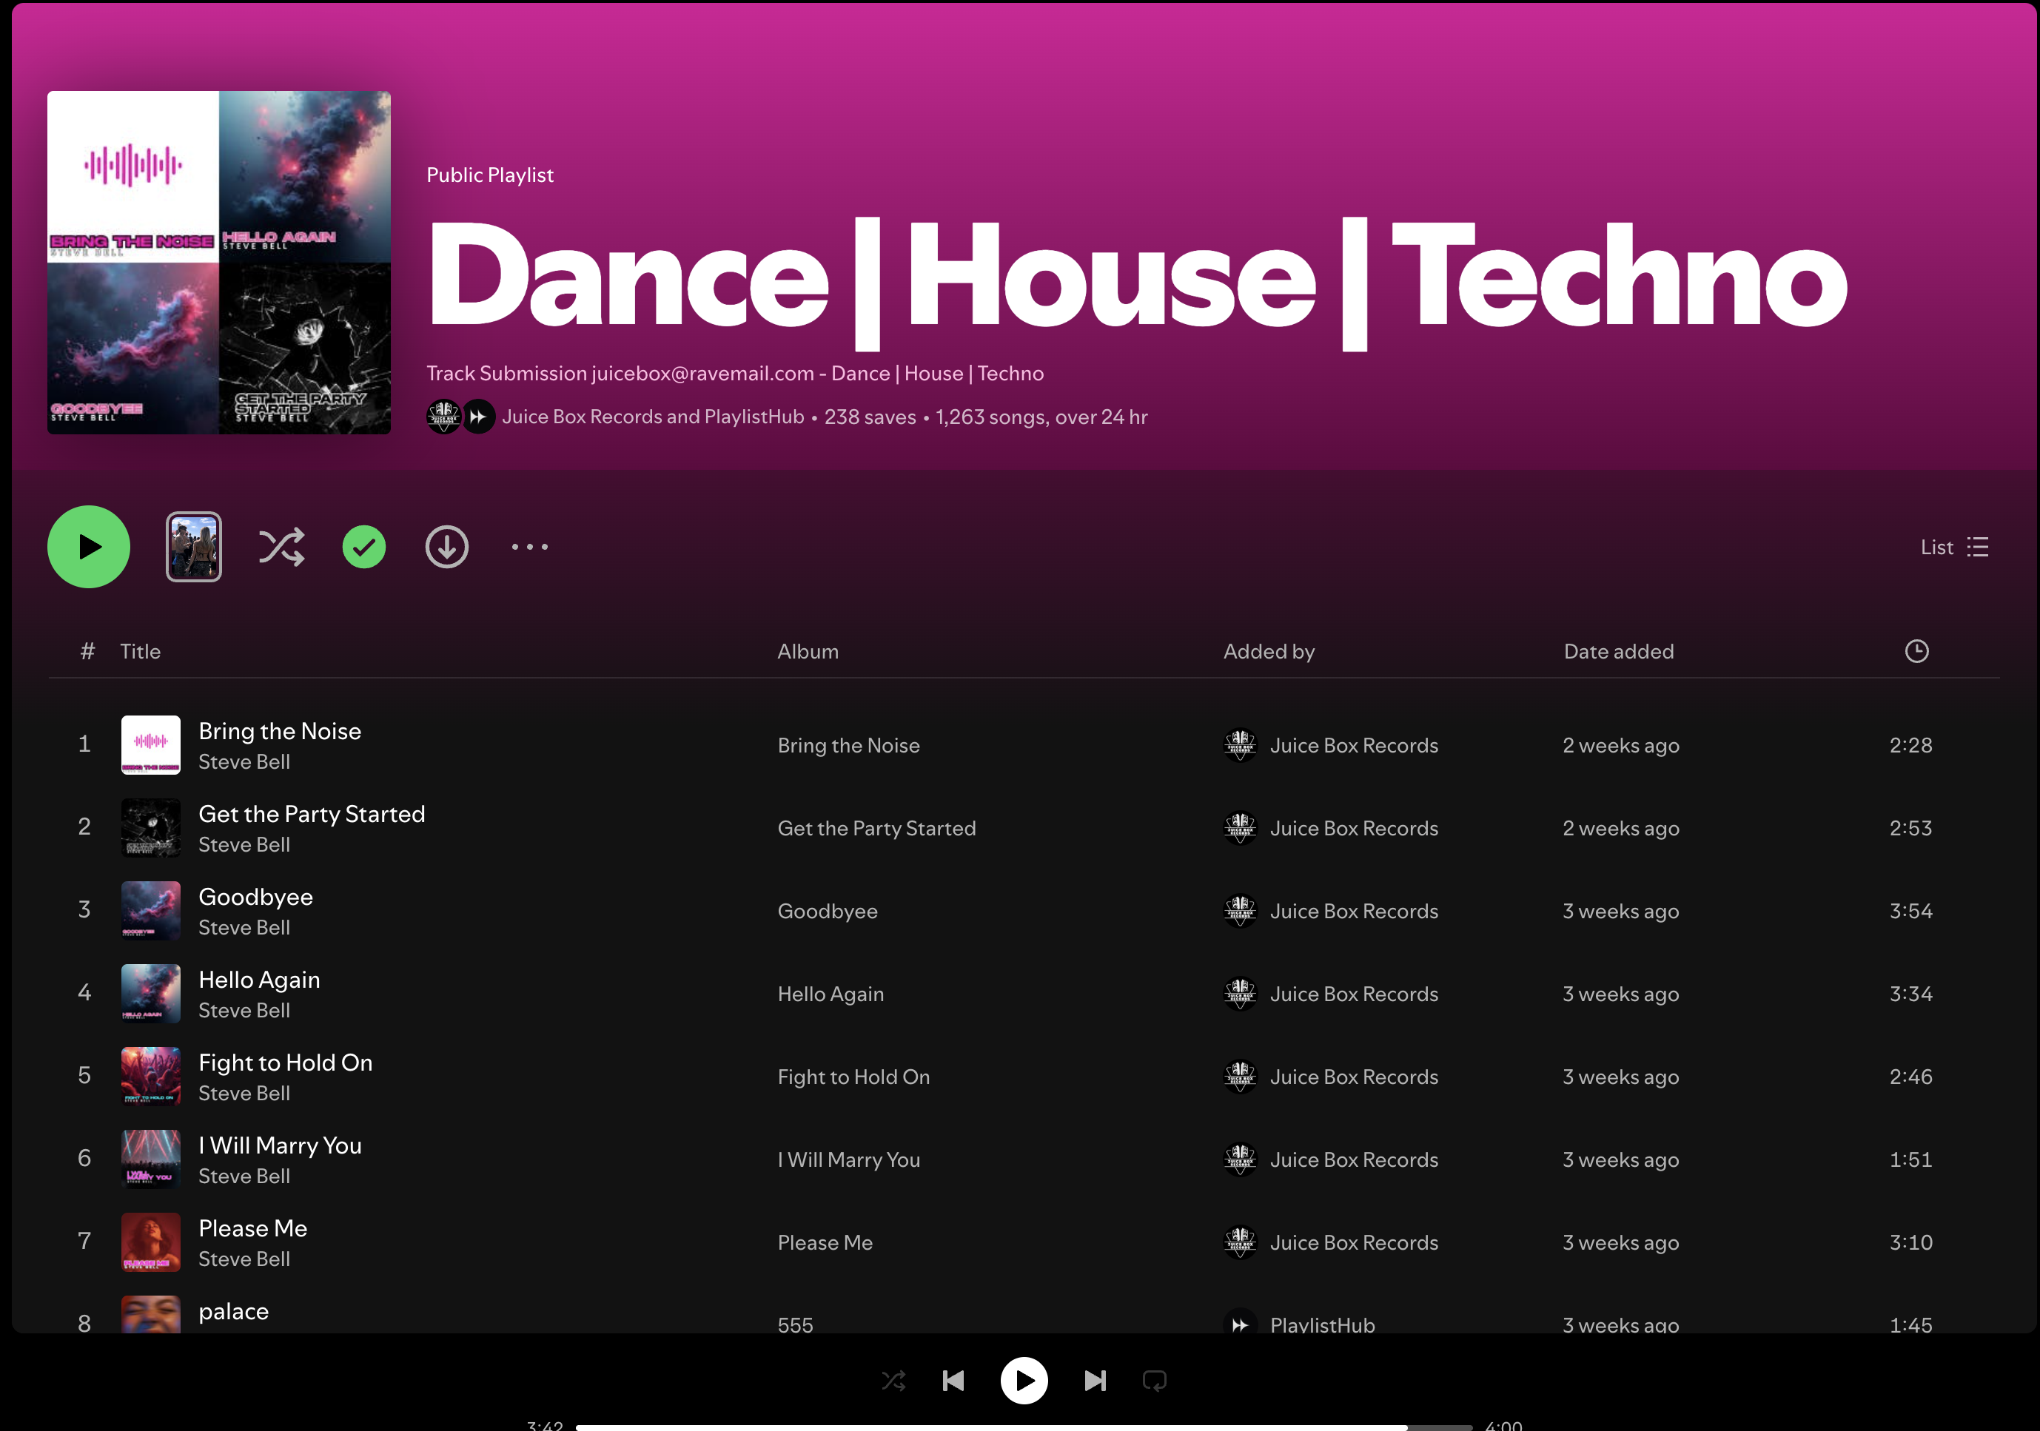Toggle shuffle in bottom player bar
Image resolution: width=2040 pixels, height=1431 pixels.
point(893,1379)
